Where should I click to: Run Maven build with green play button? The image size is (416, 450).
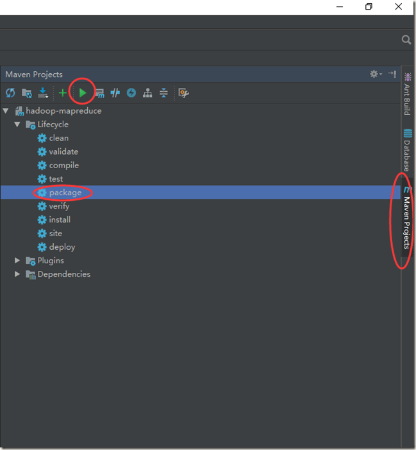83,92
